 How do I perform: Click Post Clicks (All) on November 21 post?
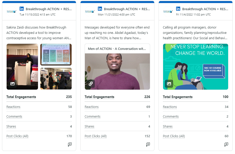96,136
